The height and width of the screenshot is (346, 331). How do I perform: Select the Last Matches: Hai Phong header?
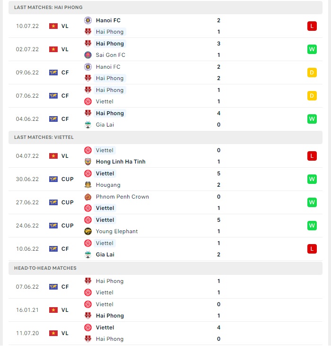point(165,8)
